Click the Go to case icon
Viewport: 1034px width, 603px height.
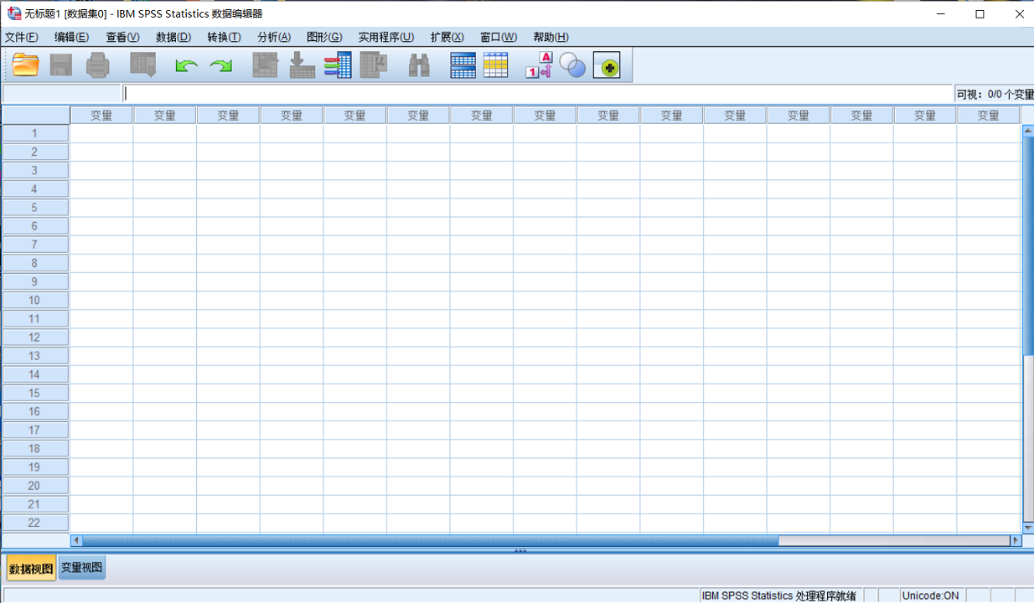click(266, 64)
